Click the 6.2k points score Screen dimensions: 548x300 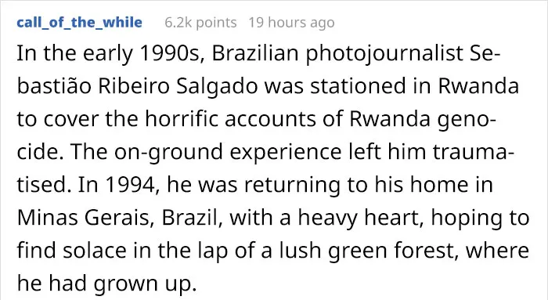point(200,23)
